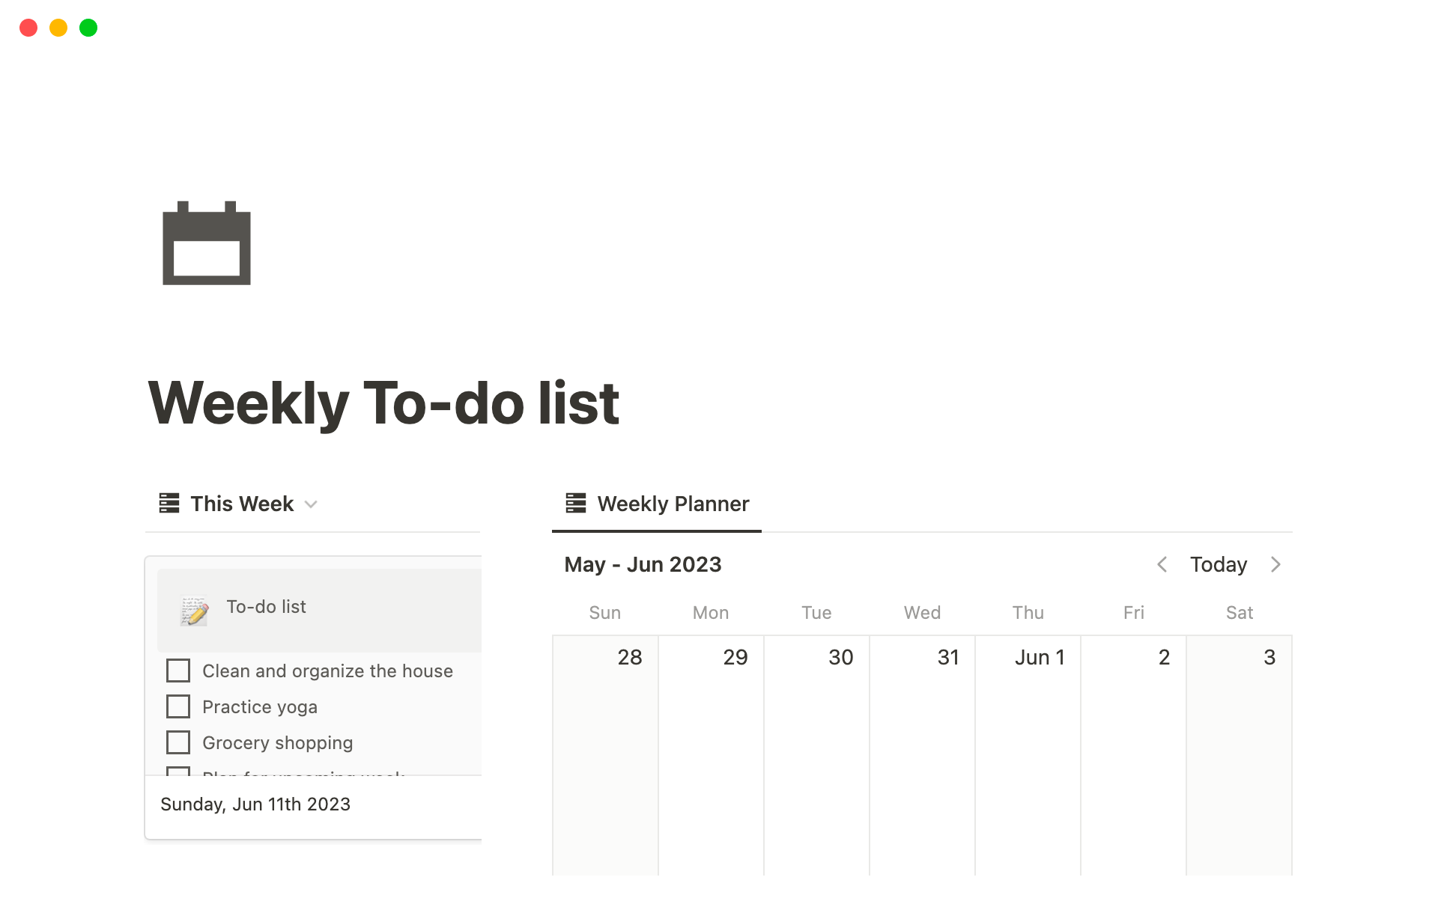Click the previous period chevron in the calendar
1438x898 pixels.
(1162, 565)
